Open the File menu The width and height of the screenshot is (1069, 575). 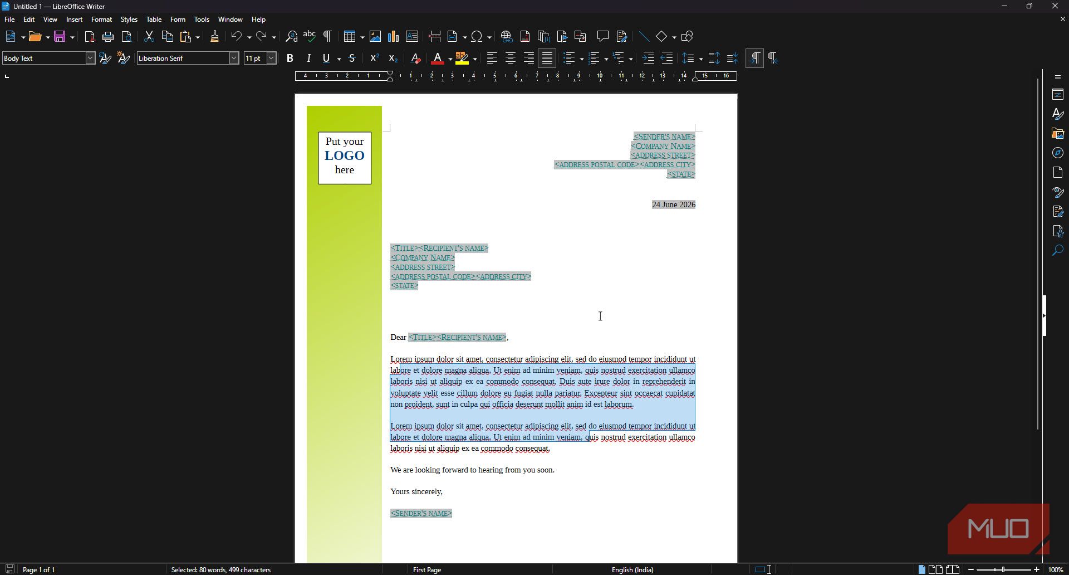[x=9, y=20]
